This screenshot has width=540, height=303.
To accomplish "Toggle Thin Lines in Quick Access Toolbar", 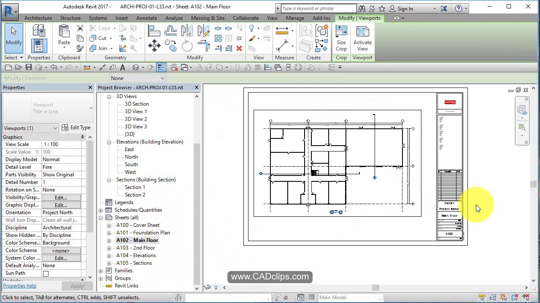I will click(160, 67).
